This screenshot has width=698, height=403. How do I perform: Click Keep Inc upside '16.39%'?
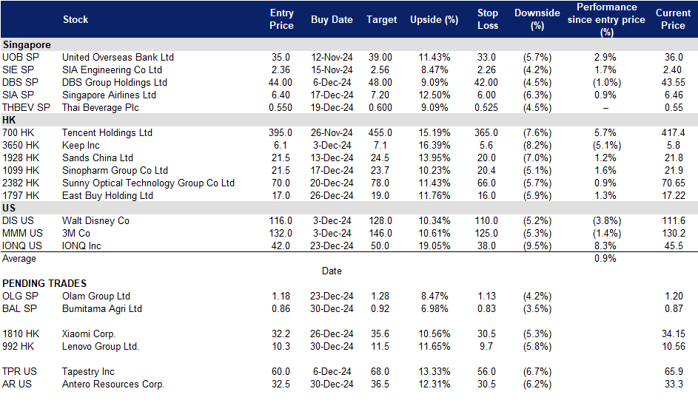(434, 146)
